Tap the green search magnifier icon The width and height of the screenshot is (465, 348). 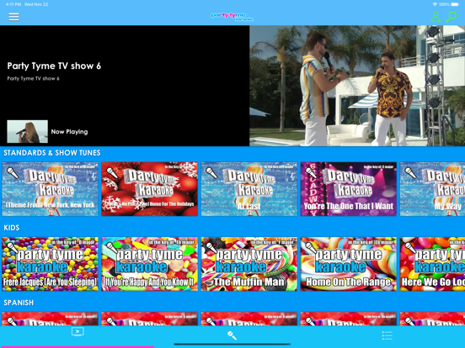[452, 17]
